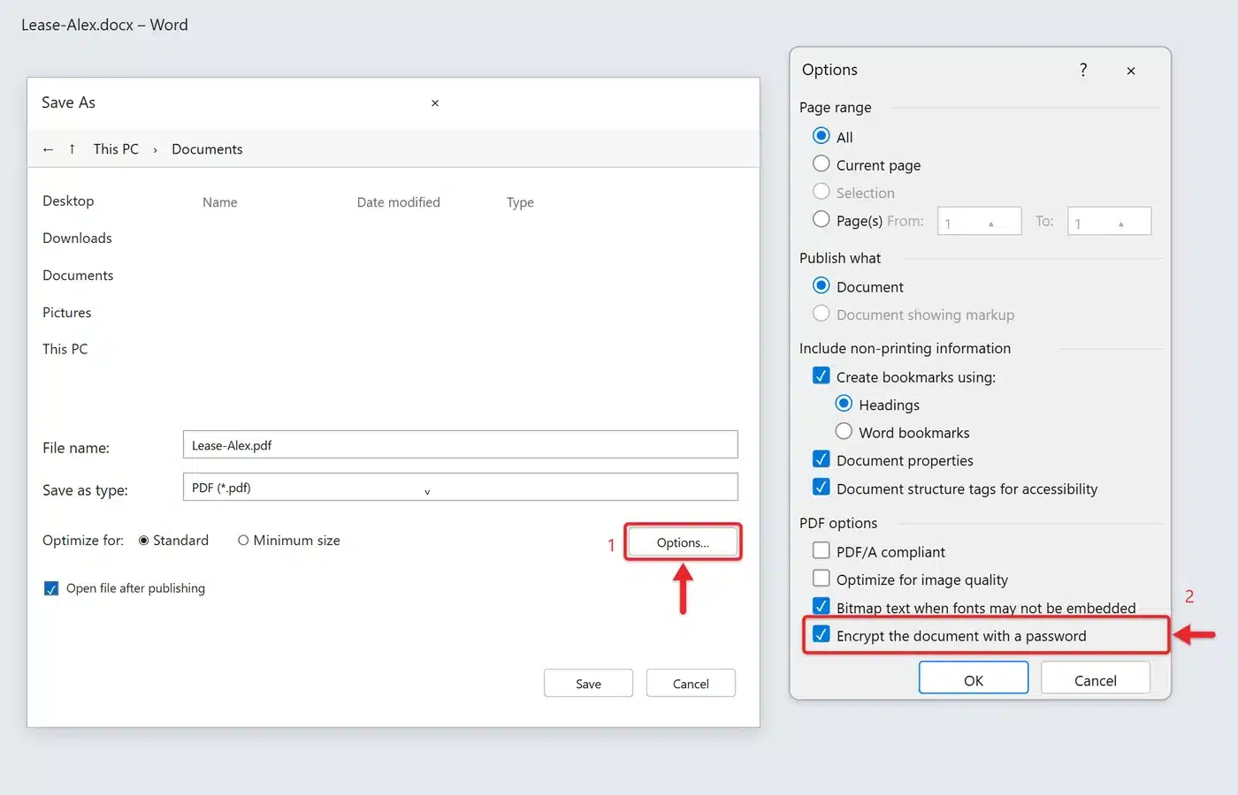Open Desktop in the navigation pane

click(68, 201)
